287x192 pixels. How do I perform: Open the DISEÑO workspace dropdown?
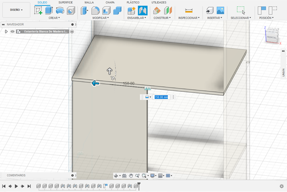[x=16, y=10]
